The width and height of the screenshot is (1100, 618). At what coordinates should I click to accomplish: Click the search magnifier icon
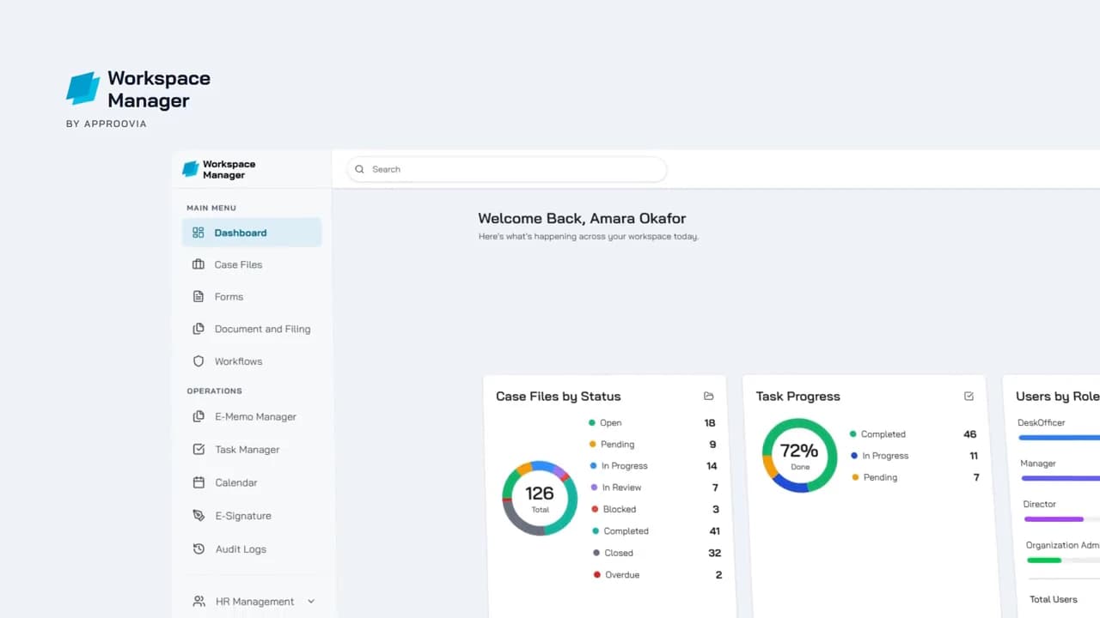pos(359,169)
